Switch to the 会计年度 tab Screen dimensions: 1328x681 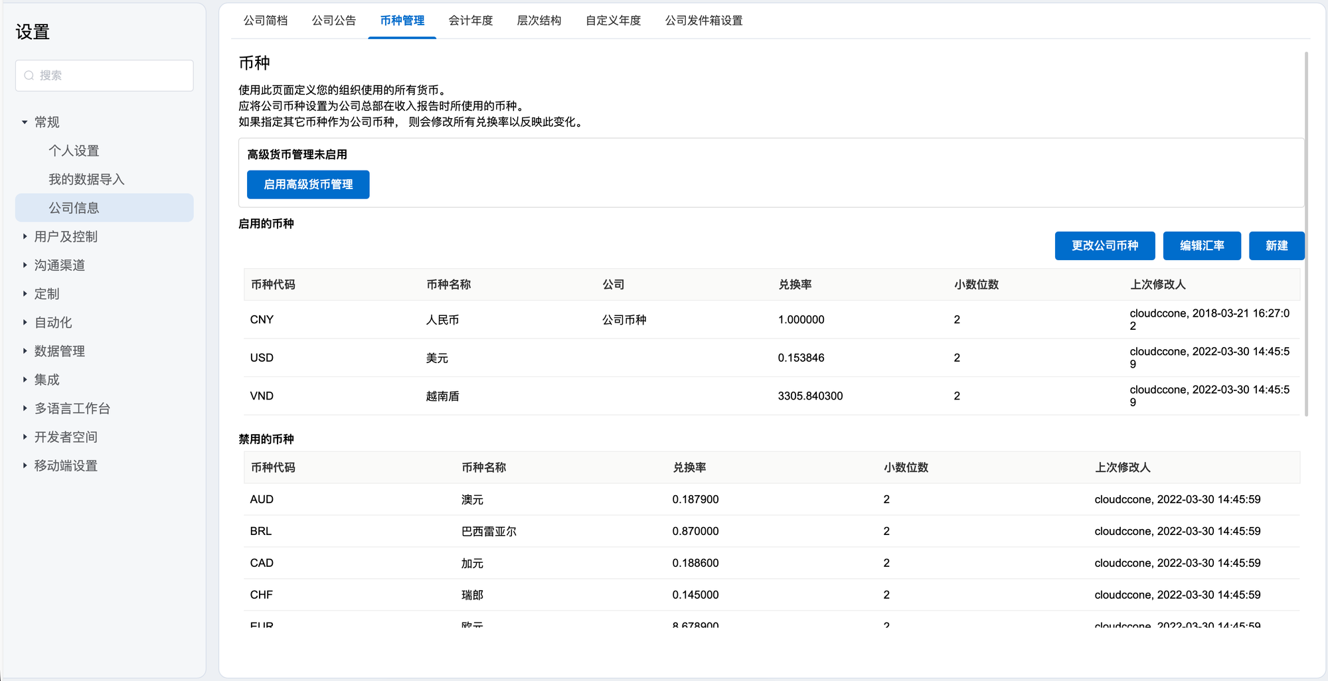tap(471, 21)
